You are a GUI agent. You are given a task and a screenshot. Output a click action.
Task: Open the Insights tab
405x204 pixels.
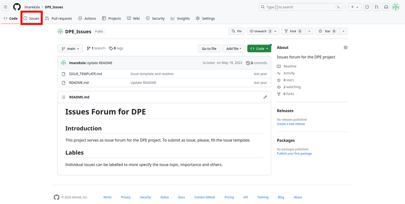coord(180,18)
